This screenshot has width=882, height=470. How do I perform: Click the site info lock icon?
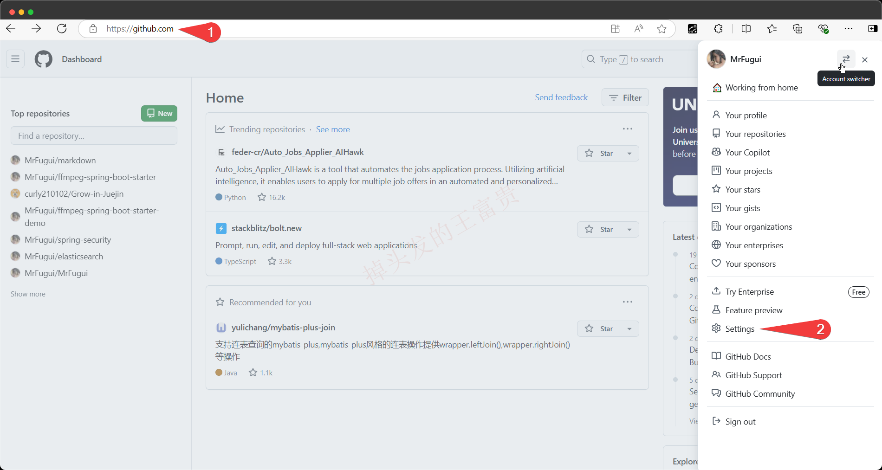click(x=93, y=29)
